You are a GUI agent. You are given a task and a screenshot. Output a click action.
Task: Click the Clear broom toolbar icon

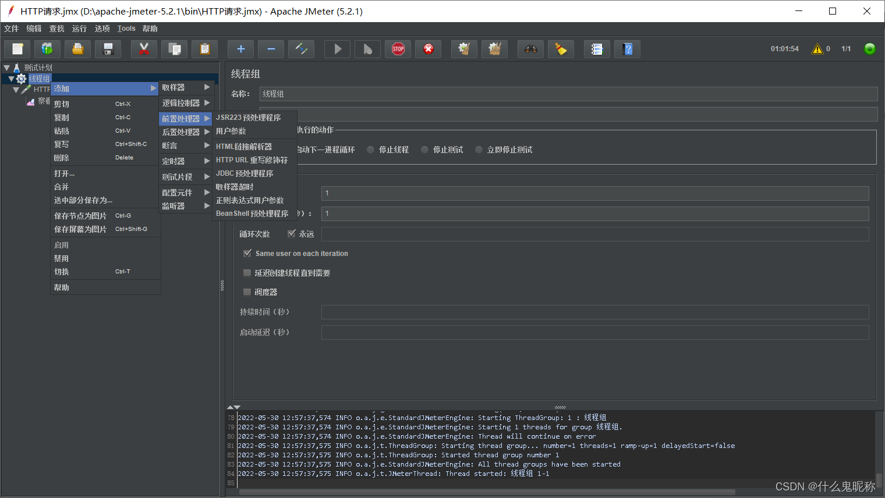click(x=465, y=49)
